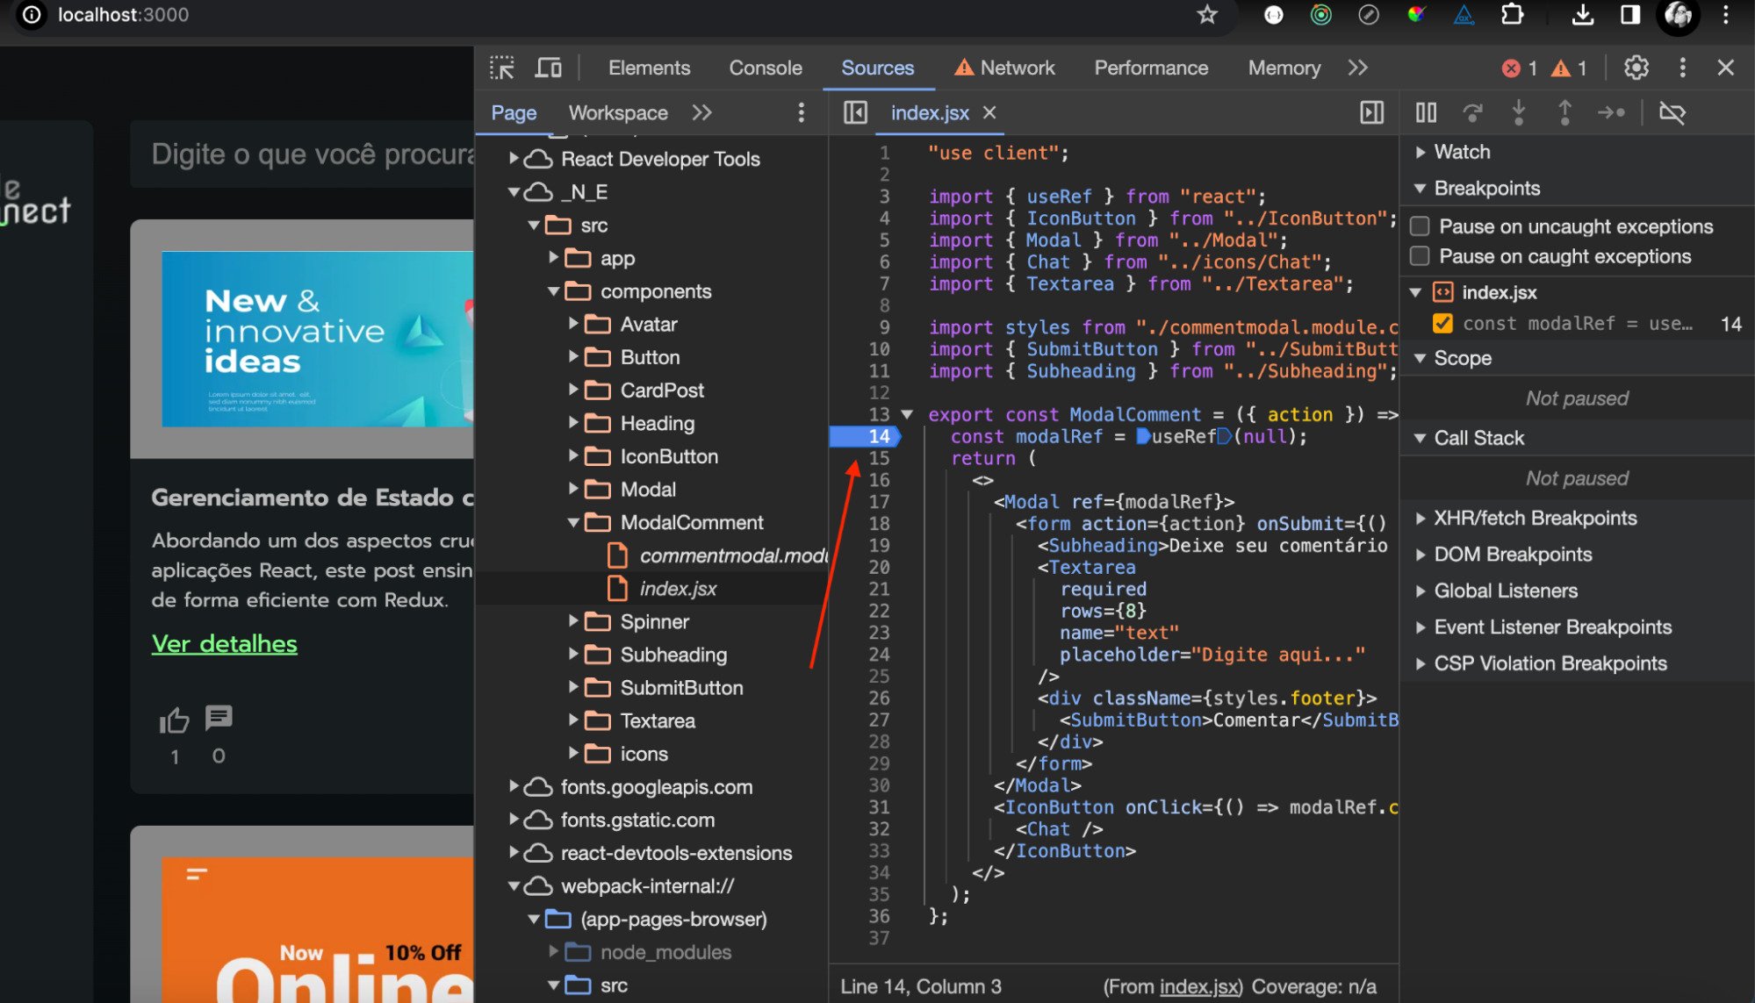
Task: Expand React Developer Tools node
Action: pyautogui.click(x=514, y=159)
